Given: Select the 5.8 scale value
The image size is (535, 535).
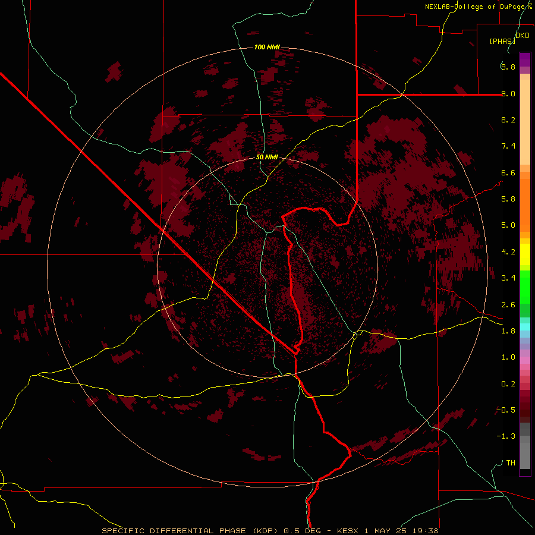Looking at the screenshot, I should (x=508, y=199).
